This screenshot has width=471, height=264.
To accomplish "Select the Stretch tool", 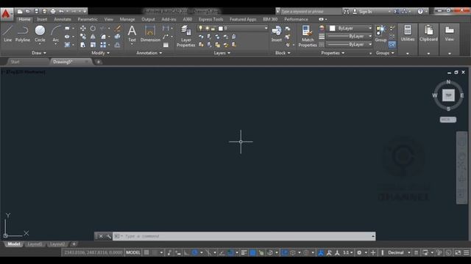I will 83,45.
